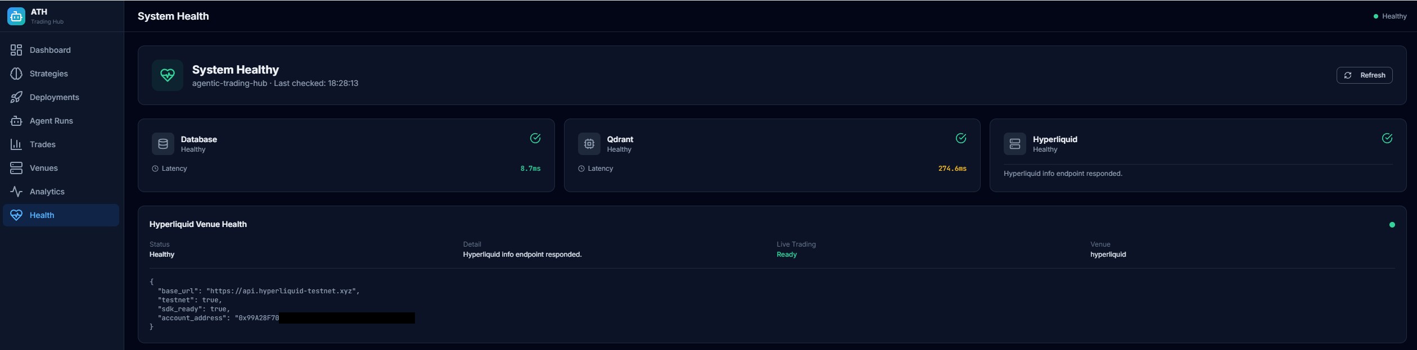The image size is (1417, 350).
Task: Click the Database green checkmark status icon
Action: coord(535,138)
